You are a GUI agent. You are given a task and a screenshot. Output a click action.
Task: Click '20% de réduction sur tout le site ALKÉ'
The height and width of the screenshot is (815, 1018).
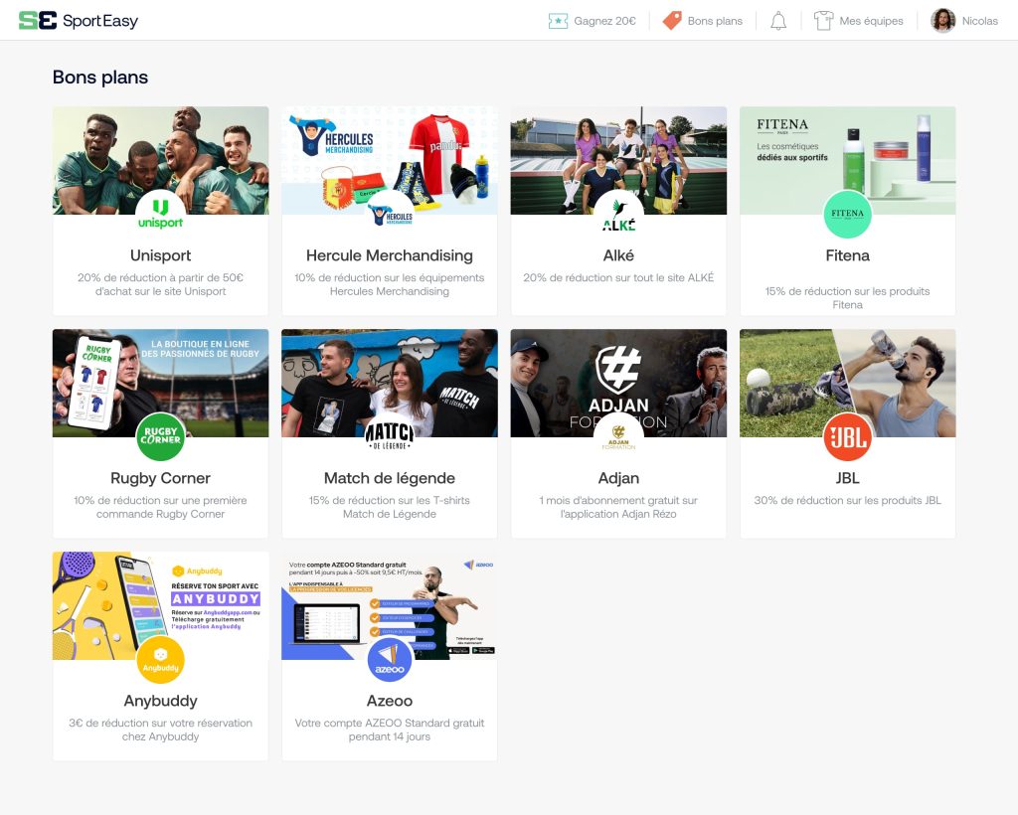tap(618, 277)
